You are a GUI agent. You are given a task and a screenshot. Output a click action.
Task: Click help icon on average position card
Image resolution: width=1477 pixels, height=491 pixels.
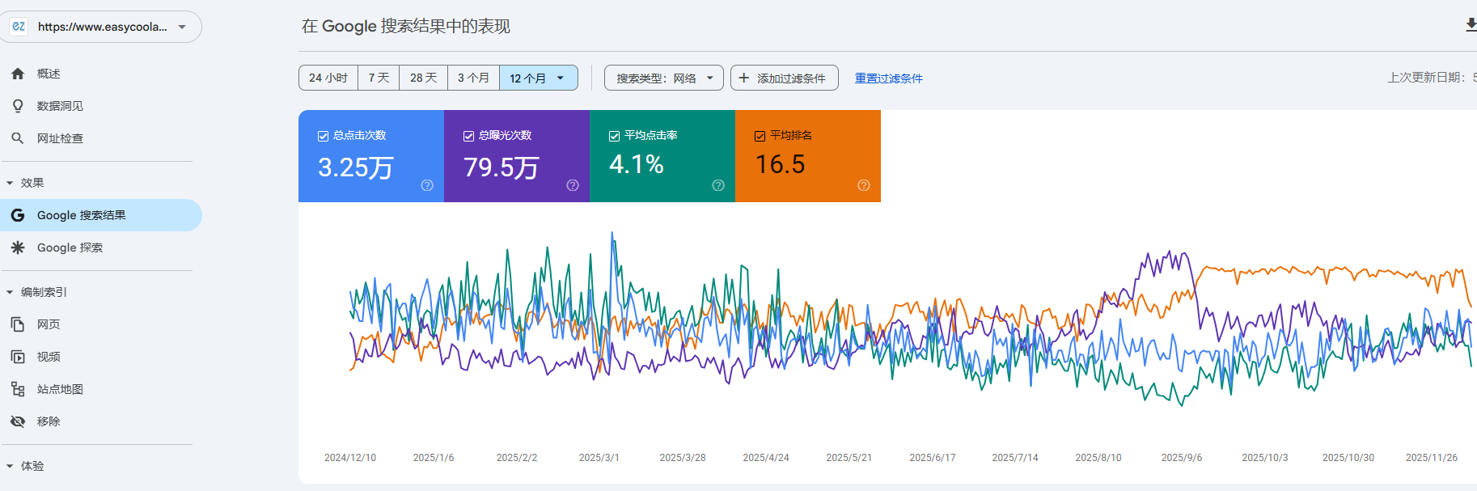863,185
